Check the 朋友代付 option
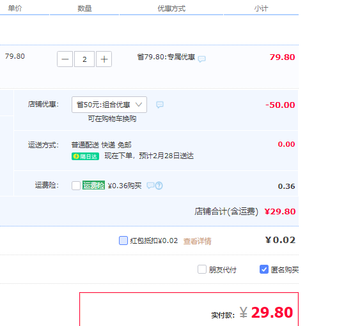The height and width of the screenshot is (326, 337). pyautogui.click(x=202, y=269)
